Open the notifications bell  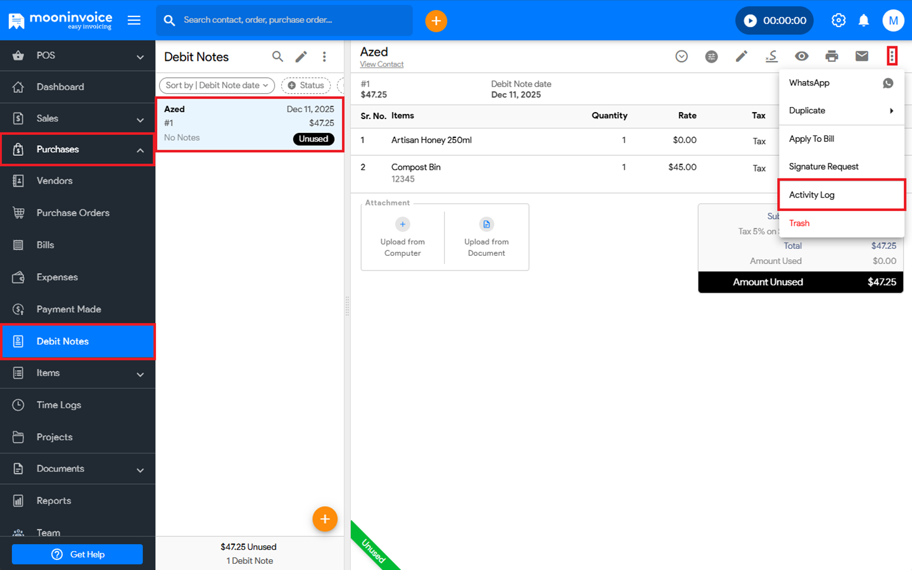pyautogui.click(x=863, y=21)
